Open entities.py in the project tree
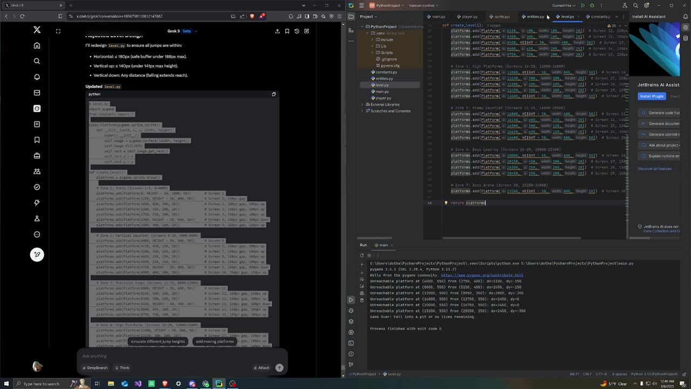Screen dimensions: 691x389 tap(384, 78)
